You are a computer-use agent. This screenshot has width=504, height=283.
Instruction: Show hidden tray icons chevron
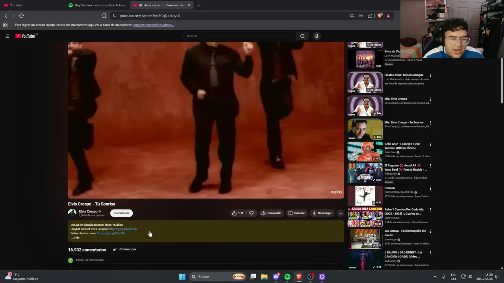coord(435,277)
